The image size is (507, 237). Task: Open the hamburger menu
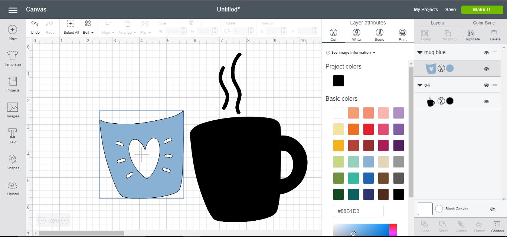pyautogui.click(x=13, y=10)
